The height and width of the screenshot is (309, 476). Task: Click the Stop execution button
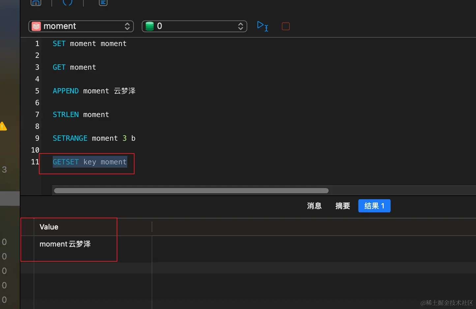(x=286, y=26)
